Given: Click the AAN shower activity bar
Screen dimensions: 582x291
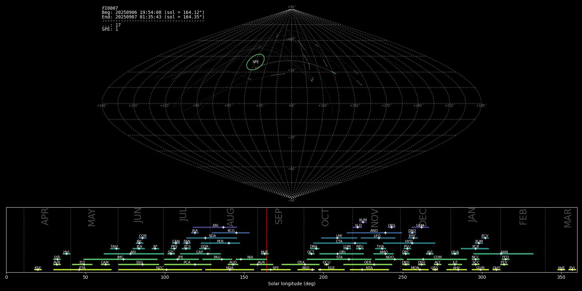Looking at the screenshot, I should (517, 254).
